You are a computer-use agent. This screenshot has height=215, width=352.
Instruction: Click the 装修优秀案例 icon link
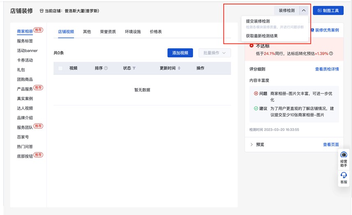point(313,30)
